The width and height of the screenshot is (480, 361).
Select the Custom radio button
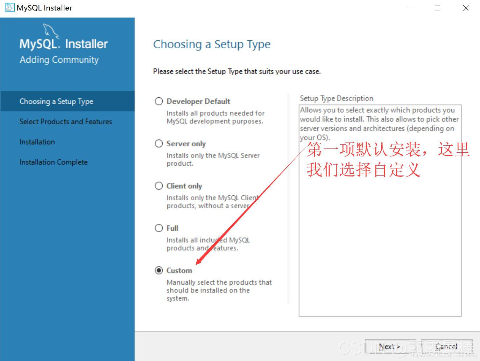(159, 270)
